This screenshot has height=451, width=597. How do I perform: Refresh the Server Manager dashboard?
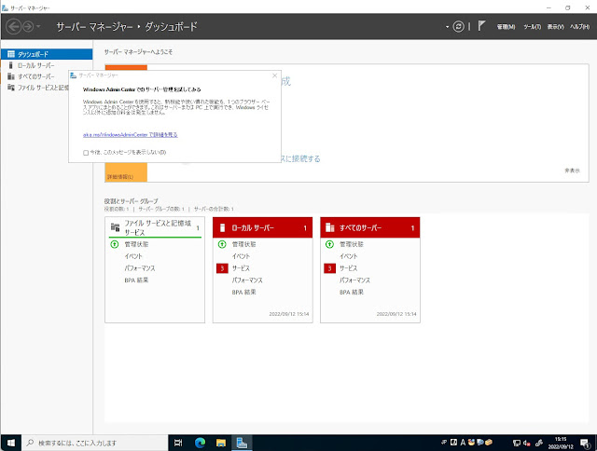(458, 27)
